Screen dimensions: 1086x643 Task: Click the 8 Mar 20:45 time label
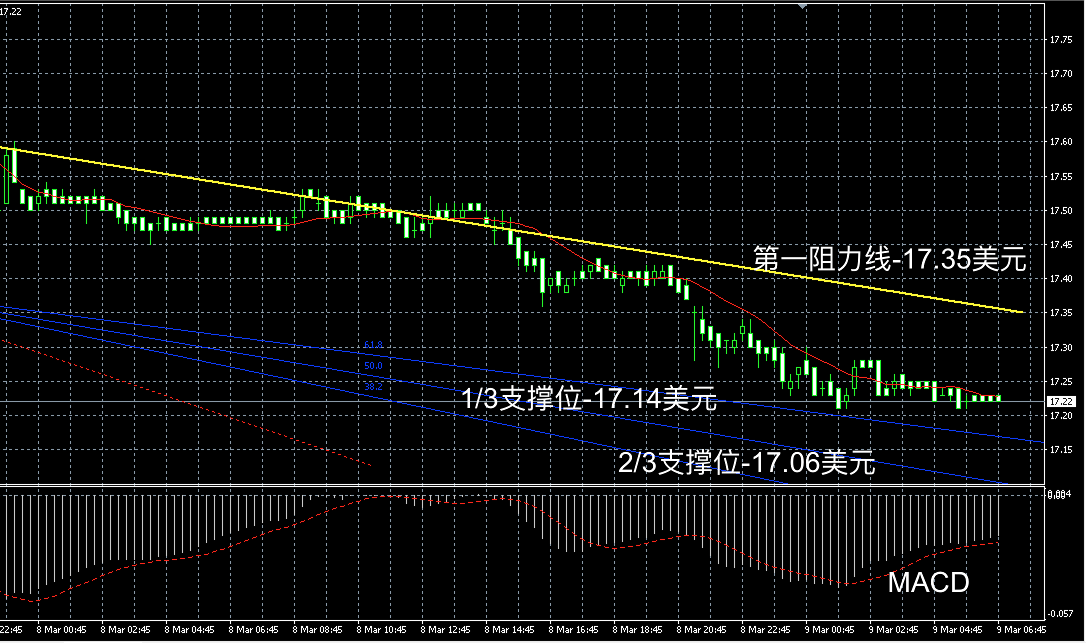tap(701, 629)
